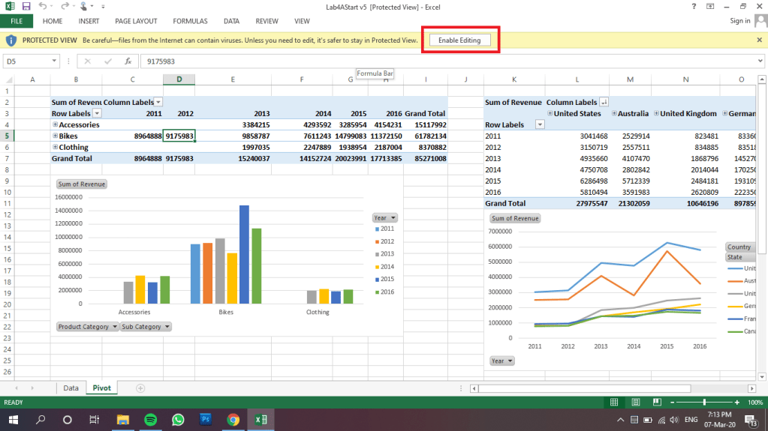Expand the Accessories row group
This screenshot has width=768, height=431.
click(x=56, y=124)
